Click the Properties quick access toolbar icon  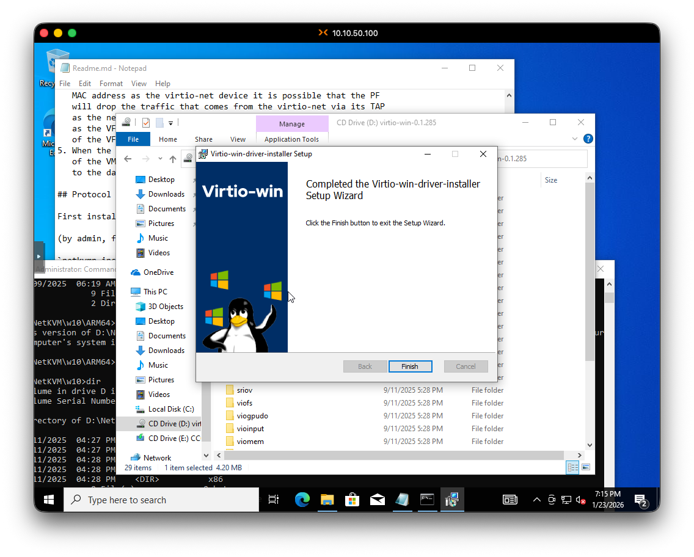pyautogui.click(x=145, y=123)
